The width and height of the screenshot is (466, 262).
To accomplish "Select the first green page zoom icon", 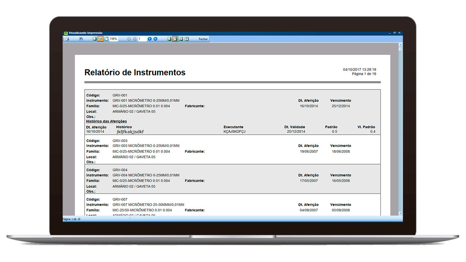I will click(x=94, y=39).
